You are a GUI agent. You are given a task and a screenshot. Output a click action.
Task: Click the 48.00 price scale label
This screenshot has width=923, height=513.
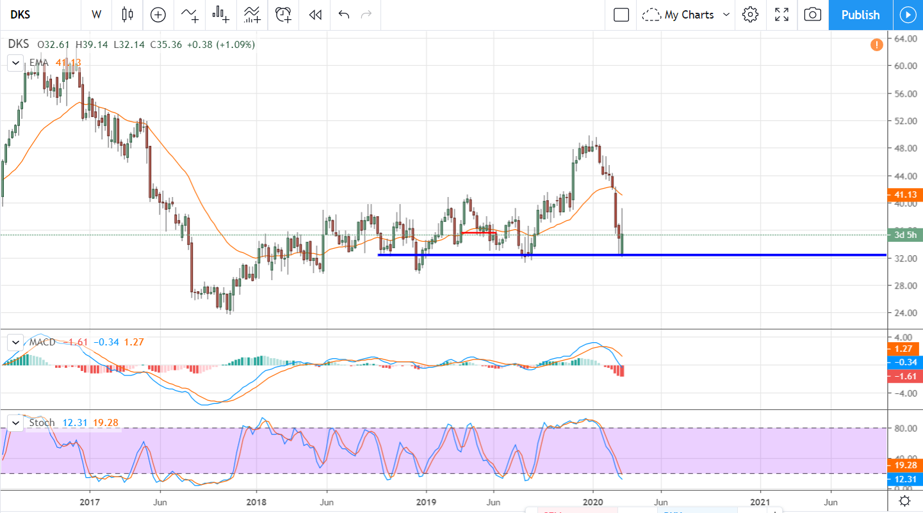pyautogui.click(x=904, y=148)
